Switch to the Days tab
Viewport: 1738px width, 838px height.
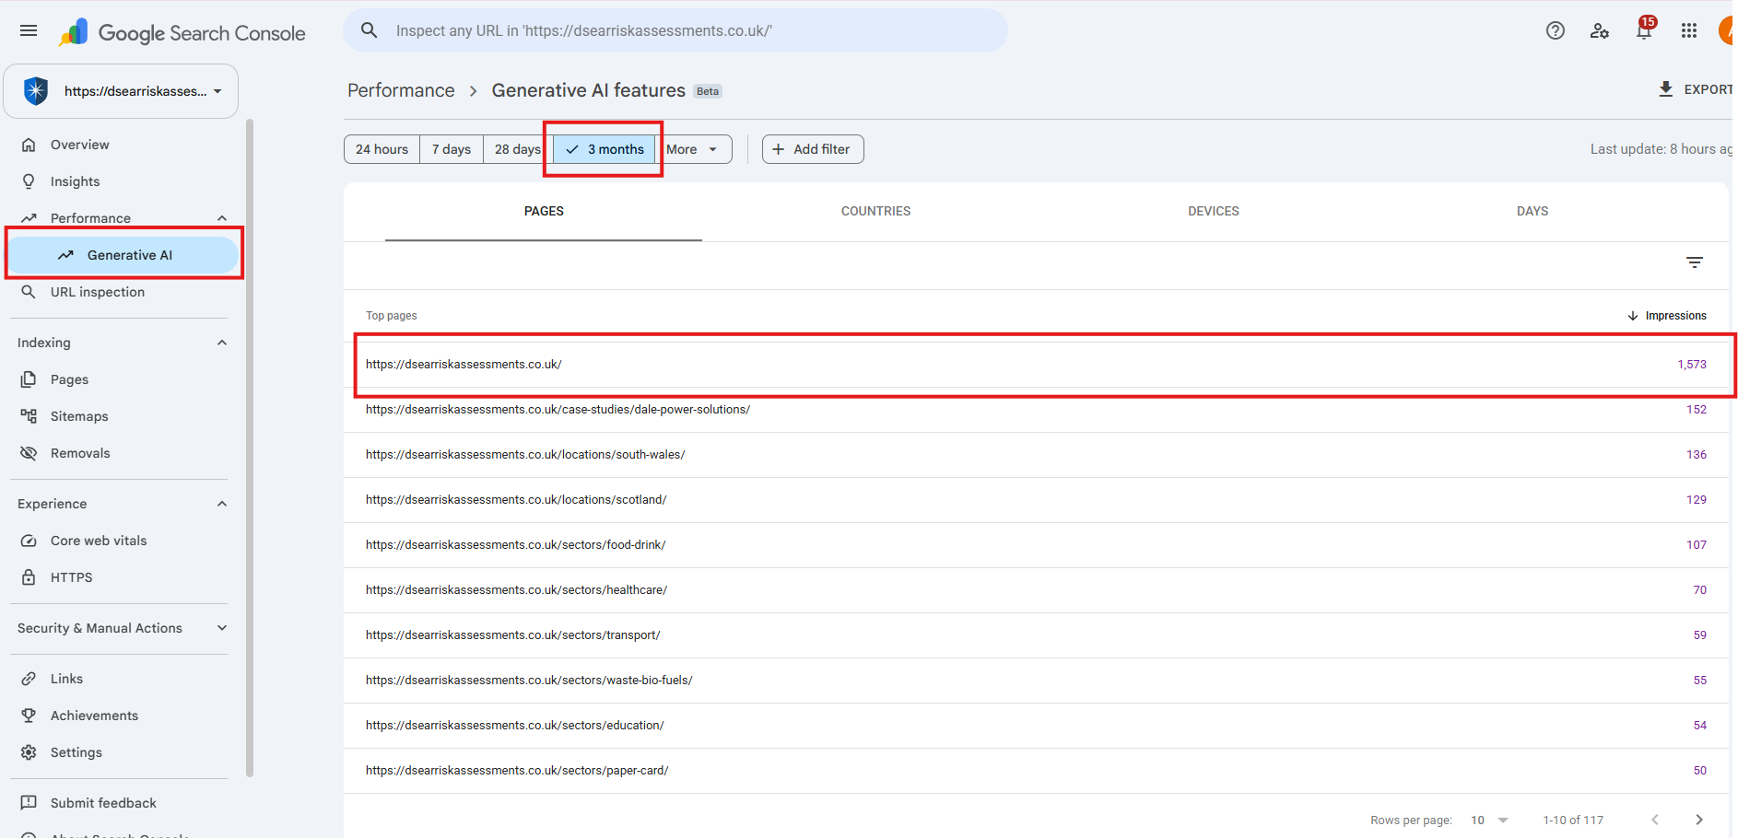[x=1532, y=211]
